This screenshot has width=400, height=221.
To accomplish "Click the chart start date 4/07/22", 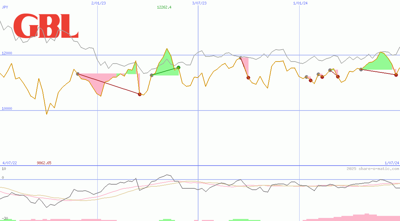I will tap(10, 163).
